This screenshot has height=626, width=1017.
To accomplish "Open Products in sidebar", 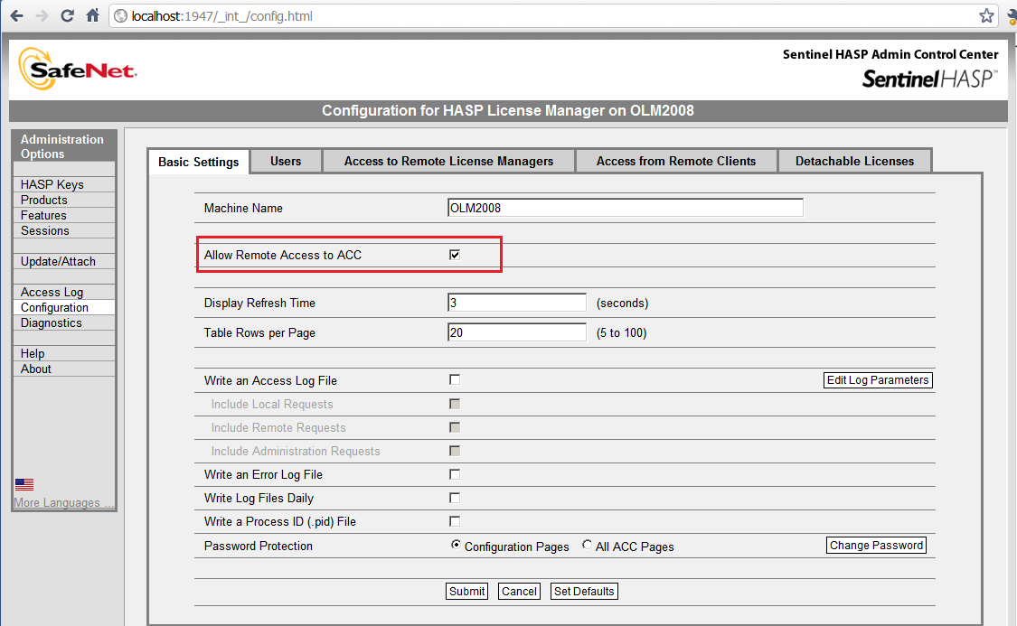I will pos(63,200).
